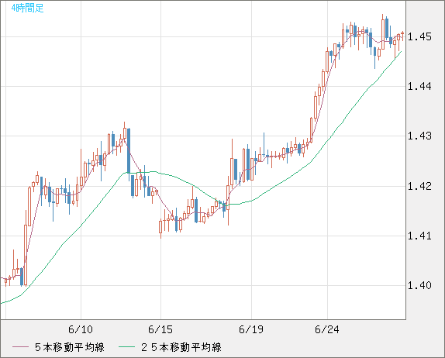
Task: Click the 1.43 price axis label
Action: tap(419, 136)
